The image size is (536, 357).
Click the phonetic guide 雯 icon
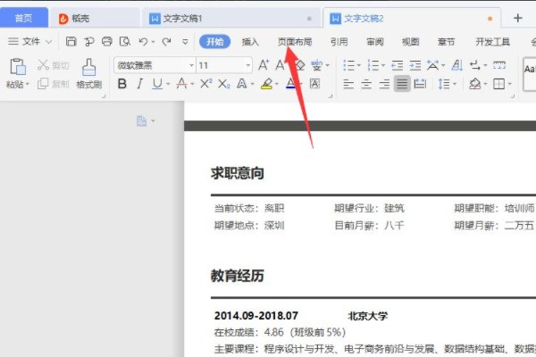[316, 65]
